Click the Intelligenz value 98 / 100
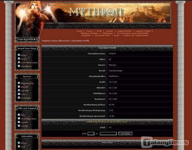Viewport: 192px width, 150px height. coord(113,93)
